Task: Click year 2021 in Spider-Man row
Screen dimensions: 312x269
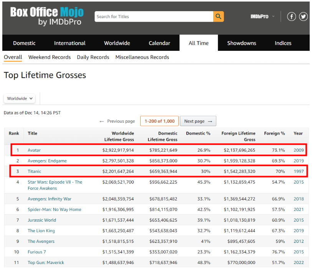Action: click(299, 209)
